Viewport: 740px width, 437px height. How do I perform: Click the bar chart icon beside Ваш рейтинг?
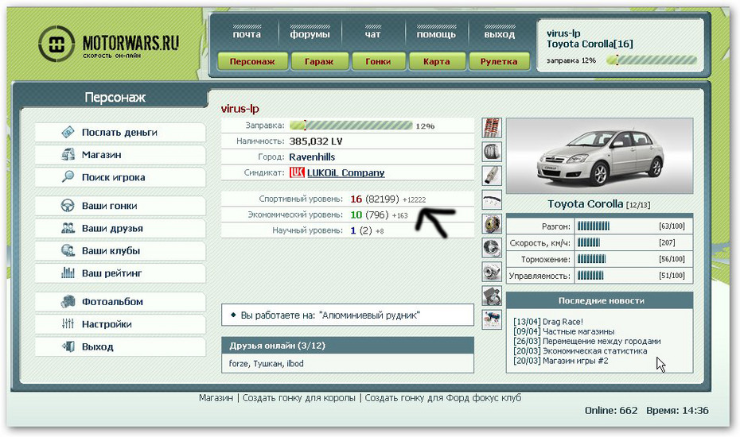(68, 273)
